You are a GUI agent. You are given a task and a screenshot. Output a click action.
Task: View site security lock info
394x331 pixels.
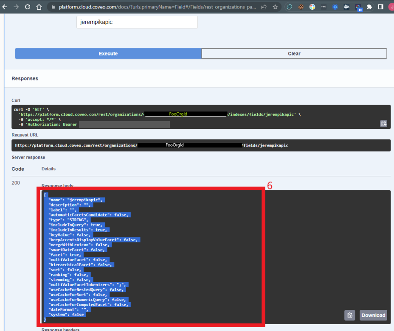coord(53,7)
